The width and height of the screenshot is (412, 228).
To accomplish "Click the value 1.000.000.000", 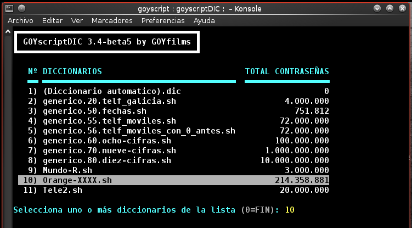I will 297,151.
